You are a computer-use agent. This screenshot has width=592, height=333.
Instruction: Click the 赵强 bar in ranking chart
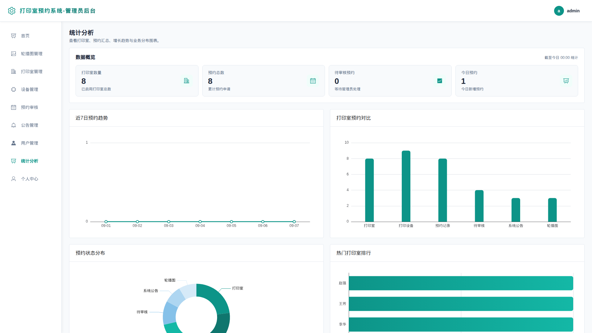coord(461,283)
